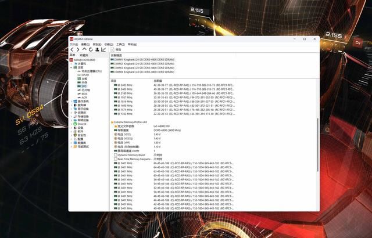This screenshot has width=372, height=238.
Task: Select the @ 1332 MHz timing row
Action: click(174, 114)
